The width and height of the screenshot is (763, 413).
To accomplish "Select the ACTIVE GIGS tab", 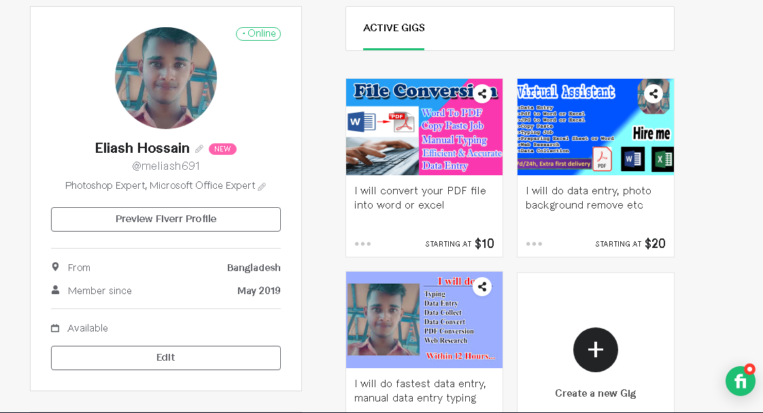I will point(394,28).
